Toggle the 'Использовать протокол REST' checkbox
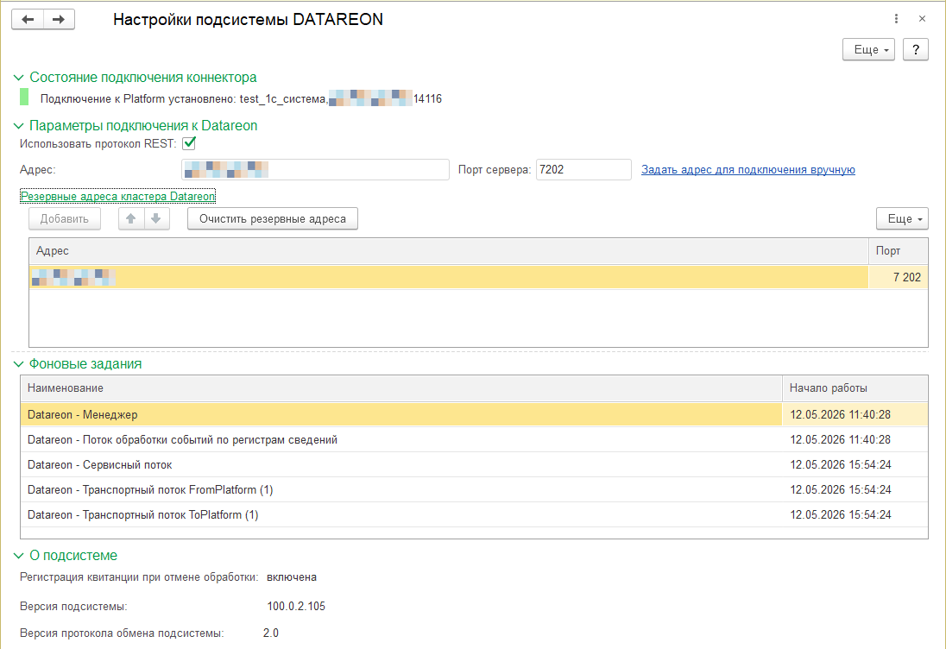This screenshot has width=946, height=649. tap(189, 143)
